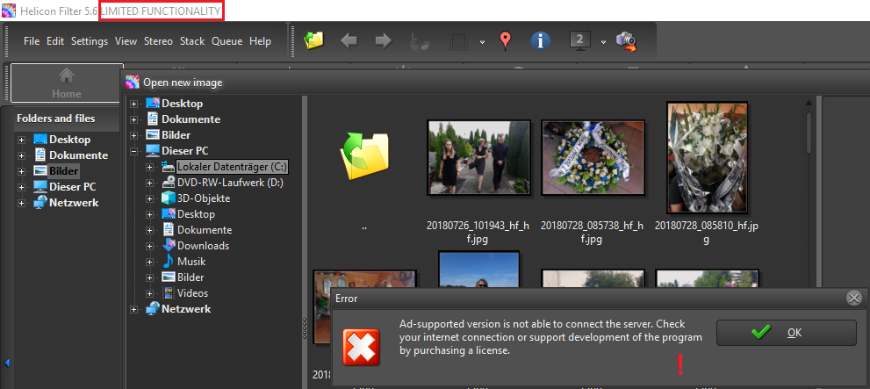Select thumbnail 20180728_085738_hf_hf.jpg
870x389 pixels.
593,157
